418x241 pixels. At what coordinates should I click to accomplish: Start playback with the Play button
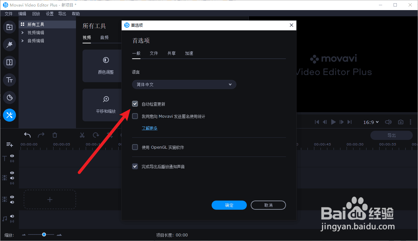click(333, 122)
